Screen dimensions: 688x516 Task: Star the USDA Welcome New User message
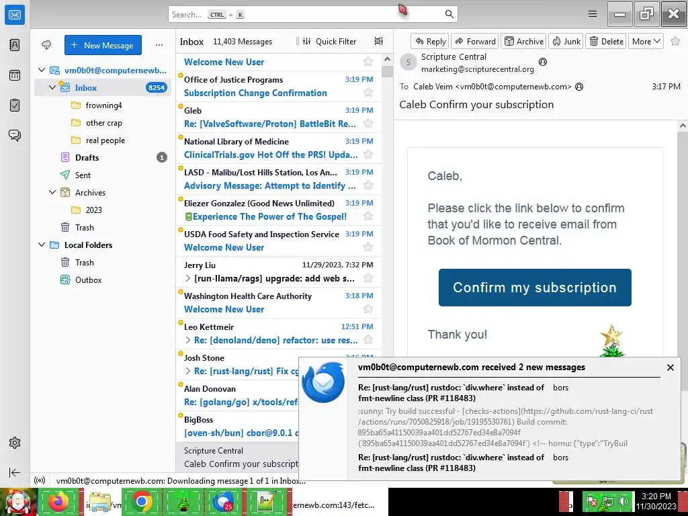(368, 247)
